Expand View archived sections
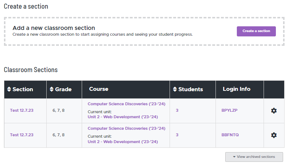 254,157
